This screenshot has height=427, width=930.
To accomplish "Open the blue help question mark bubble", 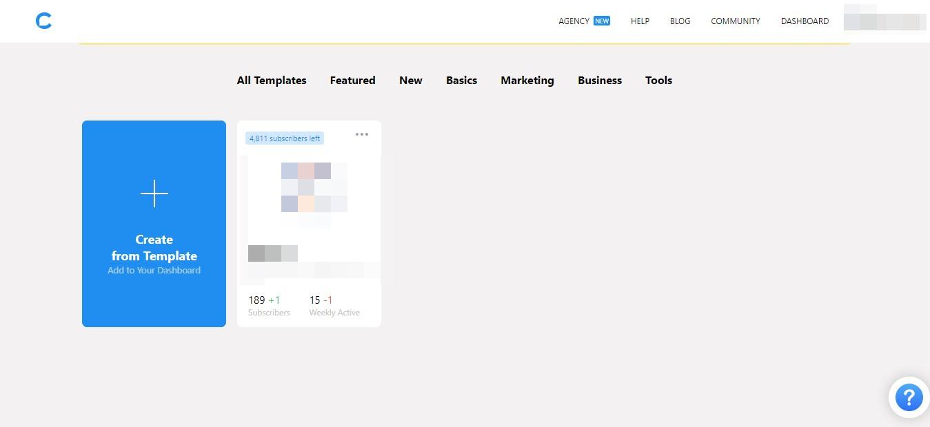I will click(909, 397).
